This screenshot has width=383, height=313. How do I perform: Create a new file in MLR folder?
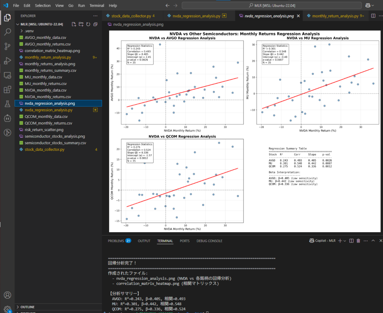pyautogui.click(x=74, y=24)
